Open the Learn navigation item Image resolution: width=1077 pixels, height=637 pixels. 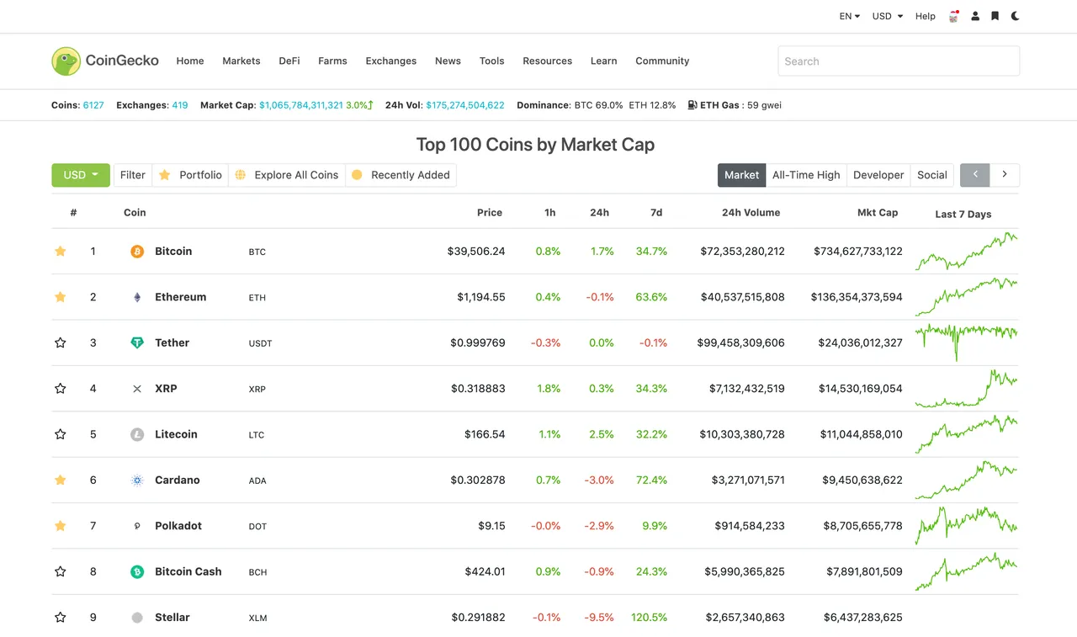604,61
